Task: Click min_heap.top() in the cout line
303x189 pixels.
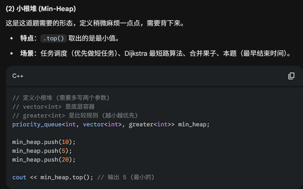Action: click(65, 177)
